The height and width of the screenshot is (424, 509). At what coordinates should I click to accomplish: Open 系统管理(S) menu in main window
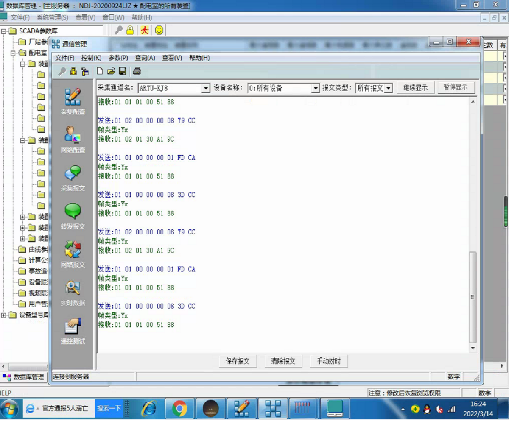click(x=52, y=17)
